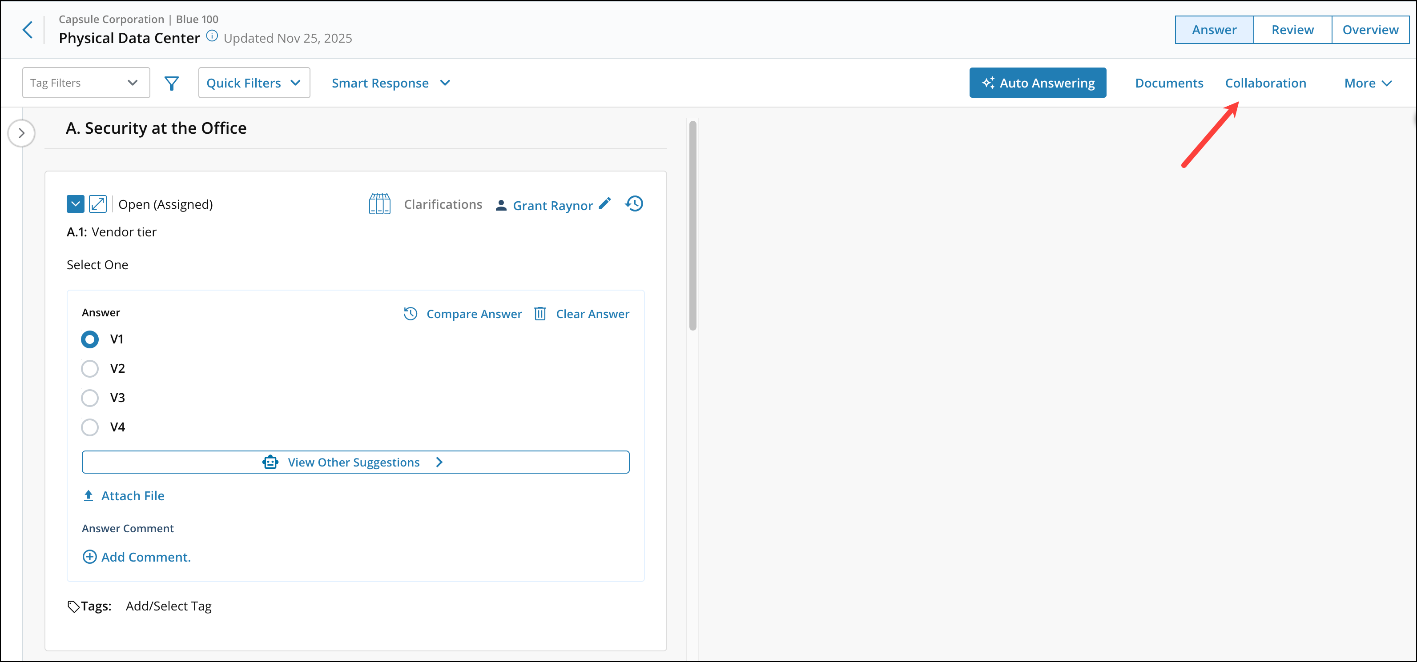The image size is (1417, 662).
Task: Open answer history via the clock icon
Action: [x=633, y=203]
